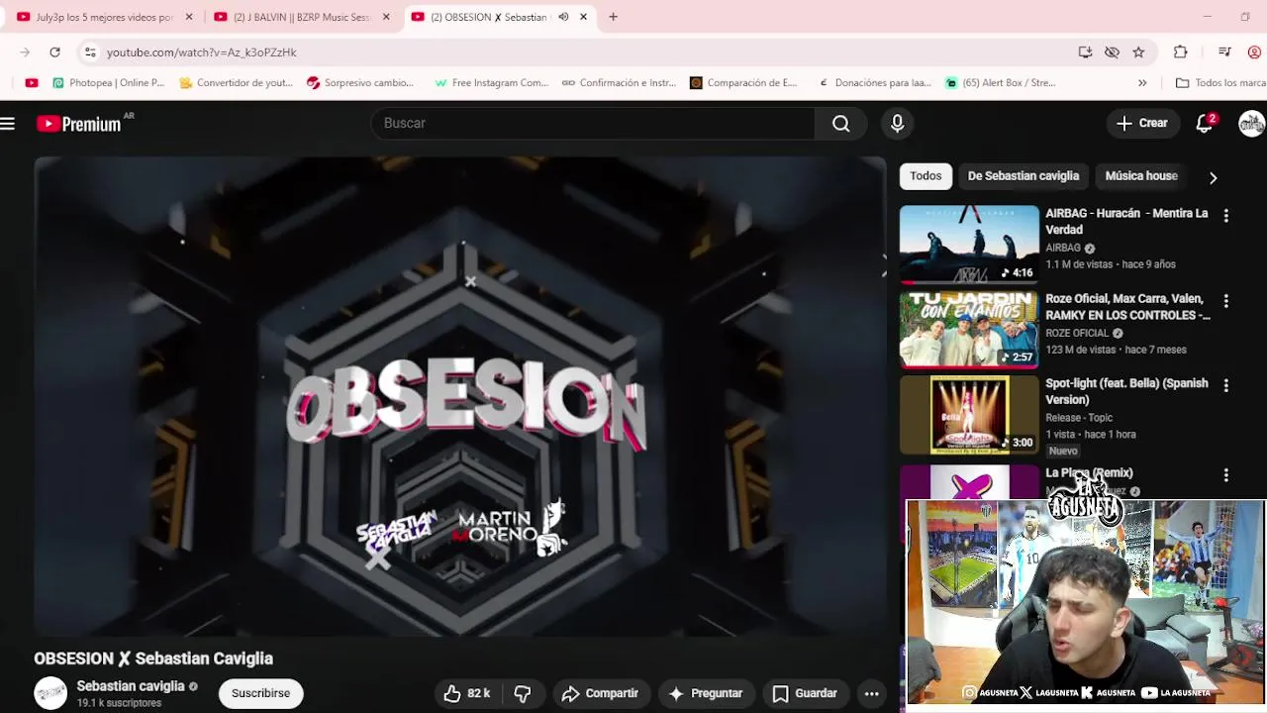The width and height of the screenshot is (1267, 713).
Task: Start voice search with microphone icon
Action: [897, 123]
